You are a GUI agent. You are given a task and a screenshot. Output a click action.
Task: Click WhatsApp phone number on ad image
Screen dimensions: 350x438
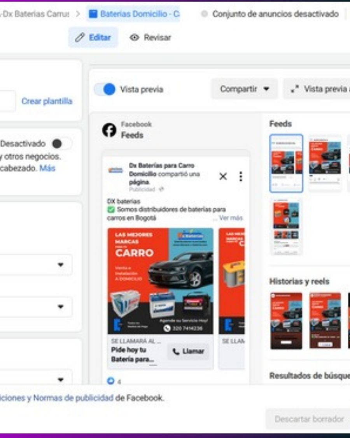(184, 328)
